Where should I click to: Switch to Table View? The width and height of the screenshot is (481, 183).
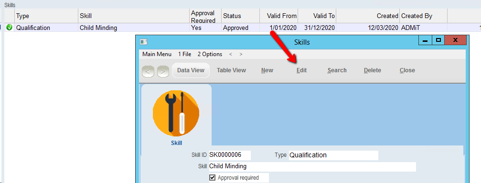(x=231, y=70)
